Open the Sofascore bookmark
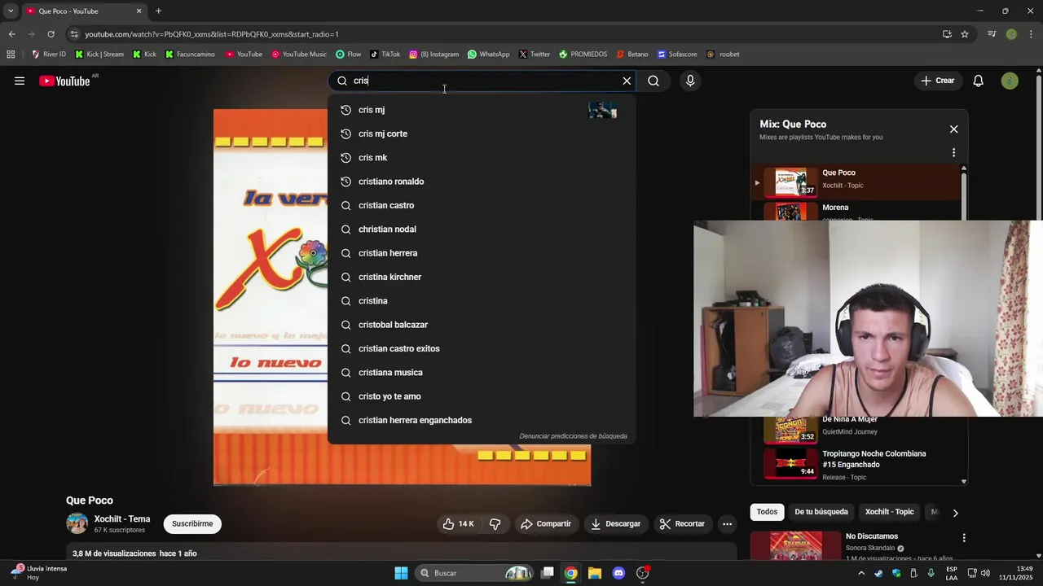 pos(677,55)
